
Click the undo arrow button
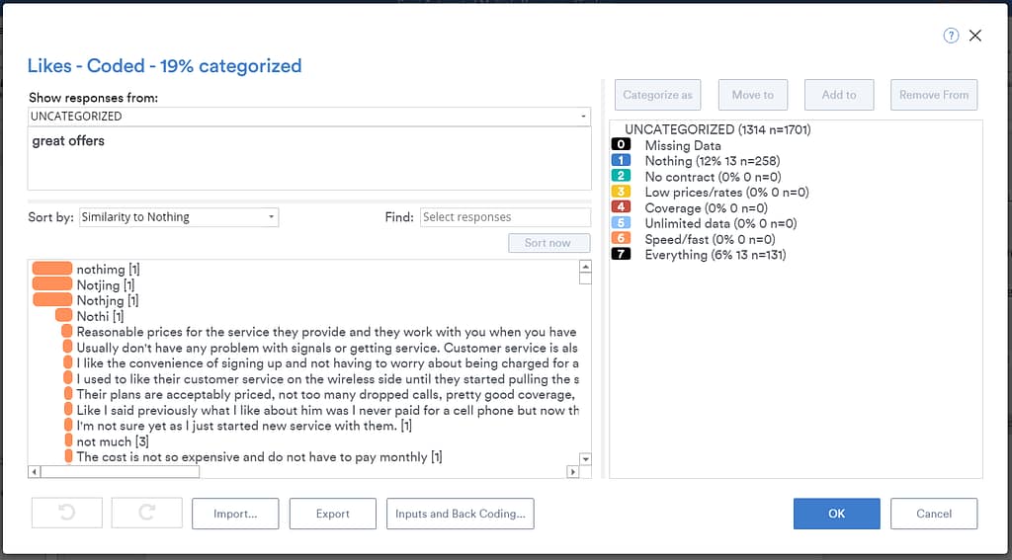[67, 514]
